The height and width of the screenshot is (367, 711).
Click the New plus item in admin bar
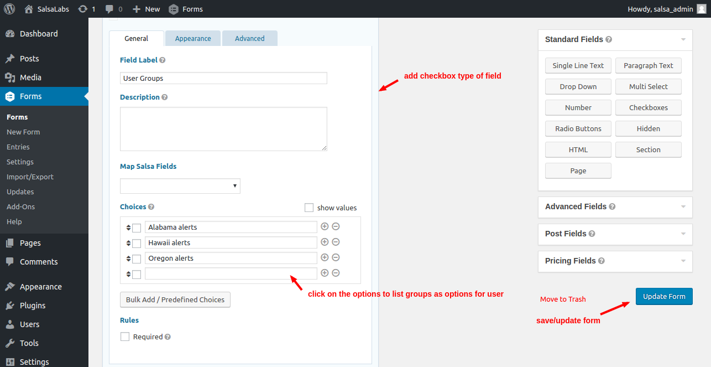pyautogui.click(x=147, y=9)
